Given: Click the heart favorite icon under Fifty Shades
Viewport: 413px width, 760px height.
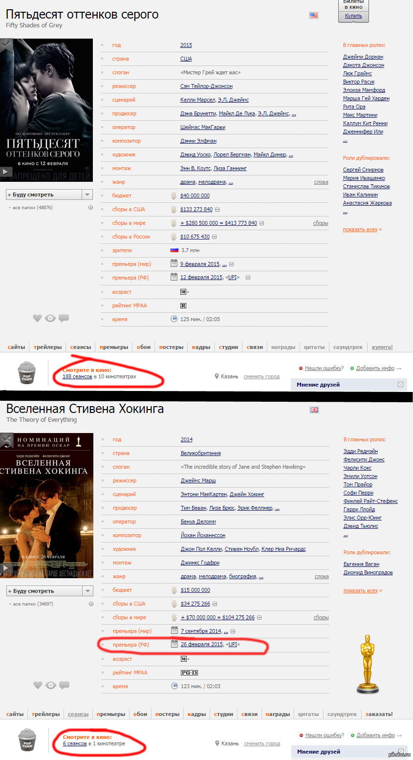Looking at the screenshot, I should (37, 318).
